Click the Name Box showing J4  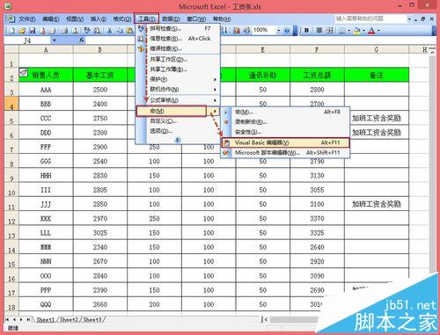pos(28,40)
